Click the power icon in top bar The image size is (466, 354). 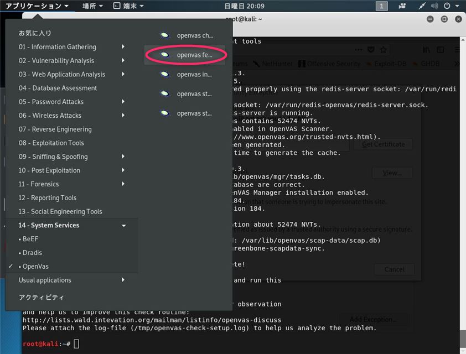coord(447,6)
